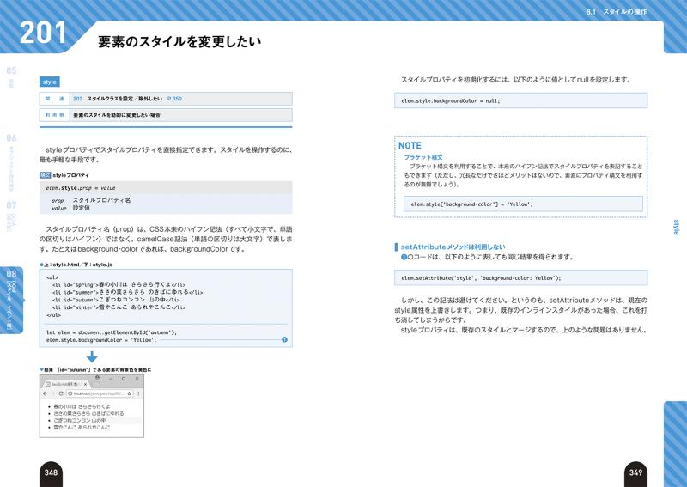Click the heading setAttributeメソッドは利用しない
687x487 pixels.
(x=453, y=247)
